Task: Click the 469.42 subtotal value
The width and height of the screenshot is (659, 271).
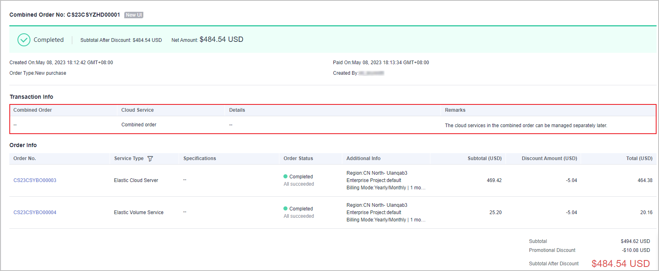Action: point(494,180)
